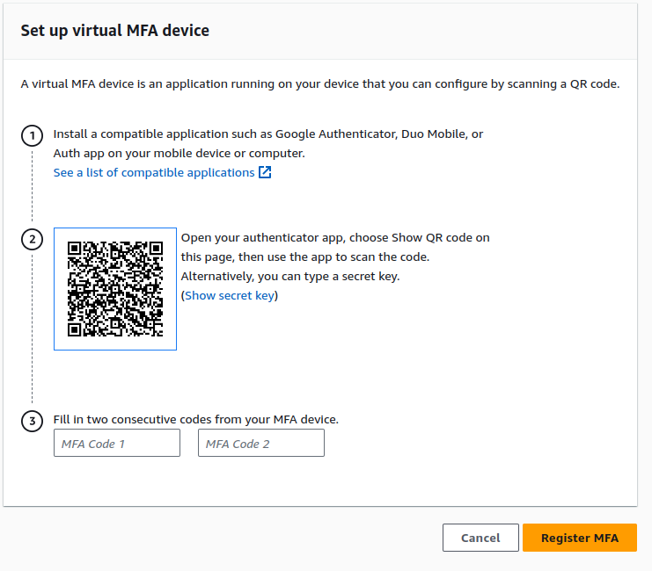Click the external link icon beside compatible applications
Image resolution: width=652 pixels, height=571 pixels.
pos(265,173)
